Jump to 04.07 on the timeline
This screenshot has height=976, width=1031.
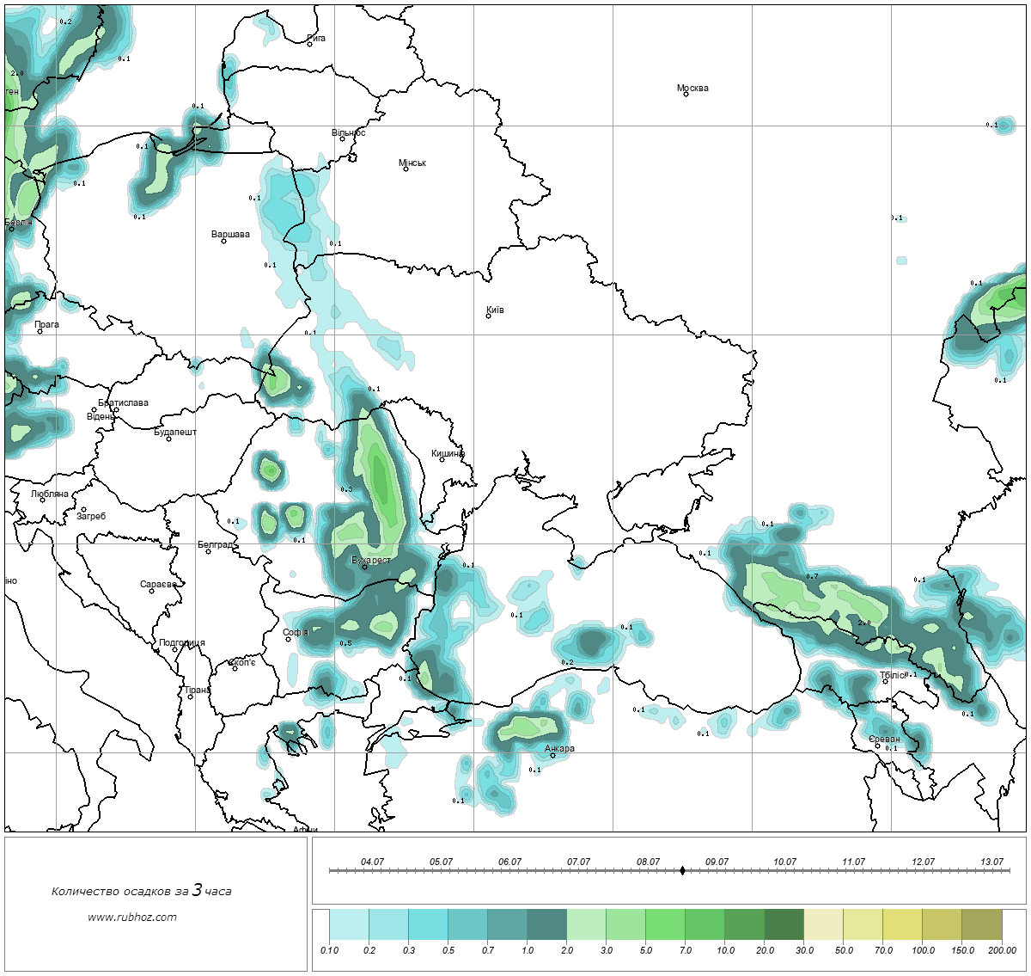(x=372, y=870)
